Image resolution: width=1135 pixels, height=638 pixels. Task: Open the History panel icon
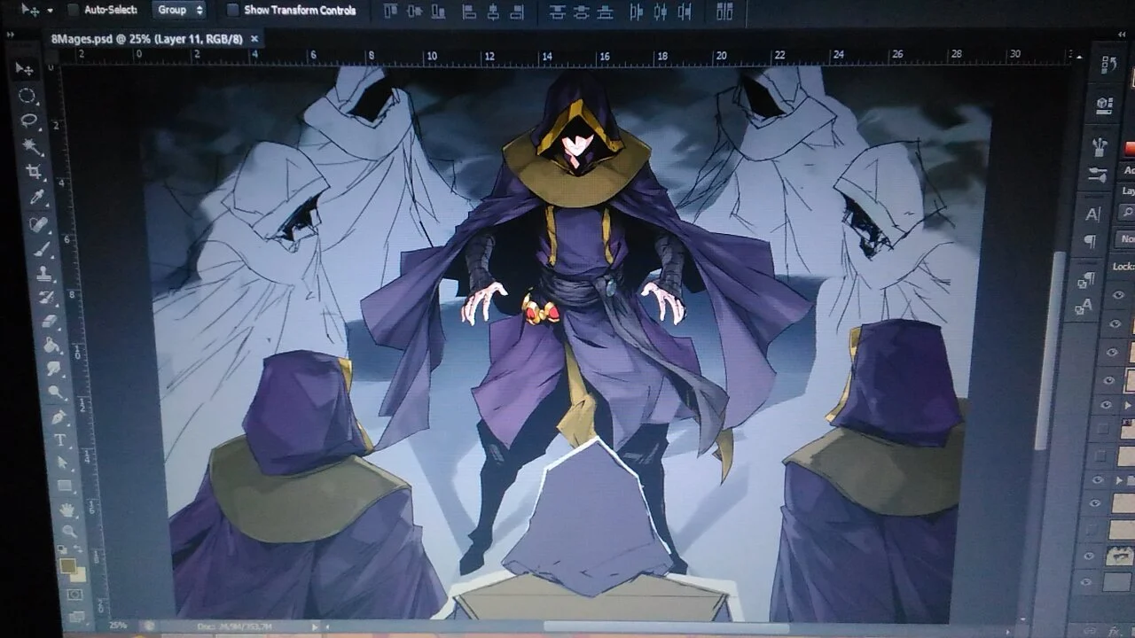[1108, 65]
